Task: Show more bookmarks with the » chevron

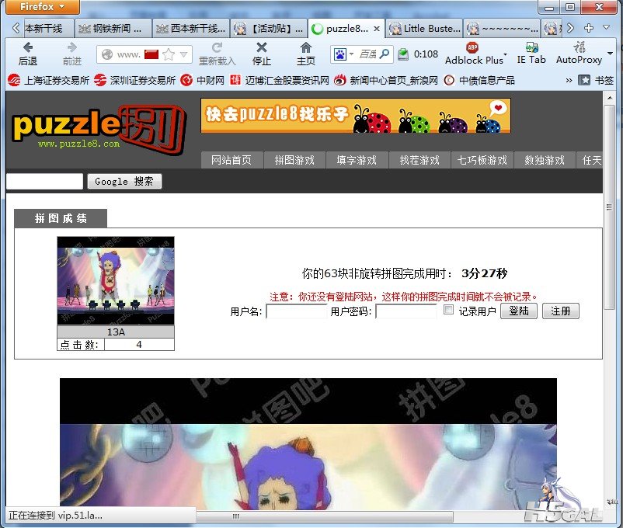Action: [569, 80]
